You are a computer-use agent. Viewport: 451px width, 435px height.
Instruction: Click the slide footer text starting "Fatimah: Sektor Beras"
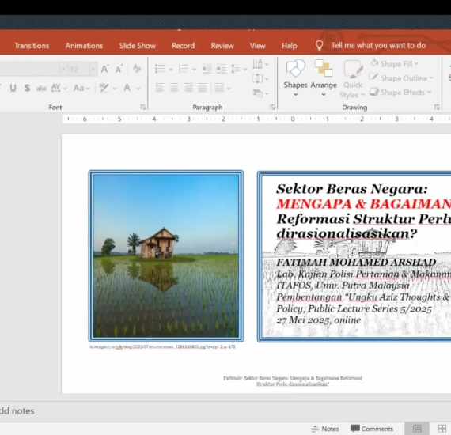(x=293, y=381)
